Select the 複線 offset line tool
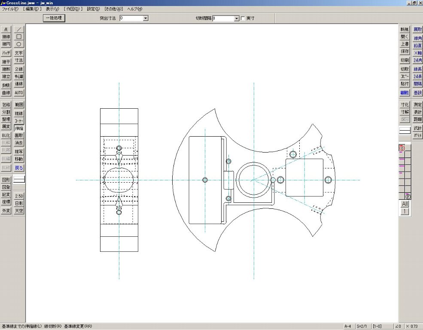Image resolution: width=423 pixels, height=330 pixels. (x=19, y=113)
